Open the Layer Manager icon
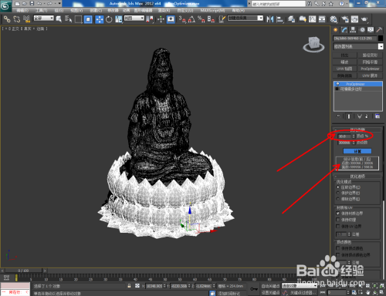This screenshot has width=386, height=296. coord(292,19)
